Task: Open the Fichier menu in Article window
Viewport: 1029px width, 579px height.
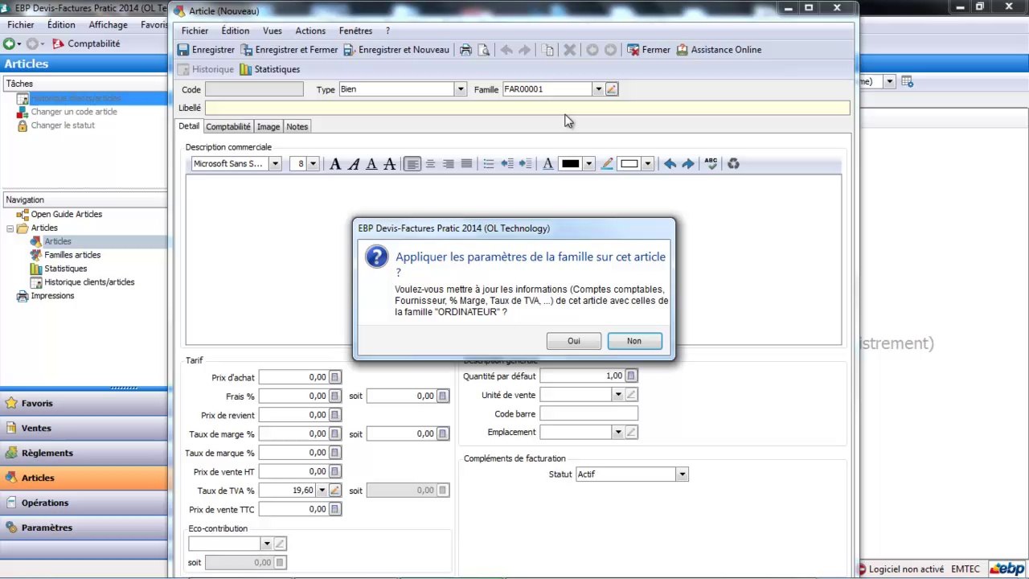Action: [195, 31]
